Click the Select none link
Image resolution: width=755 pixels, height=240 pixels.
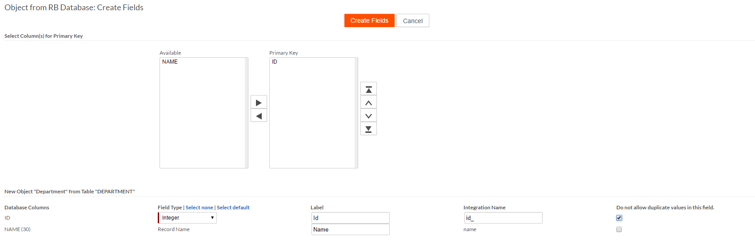199,208
